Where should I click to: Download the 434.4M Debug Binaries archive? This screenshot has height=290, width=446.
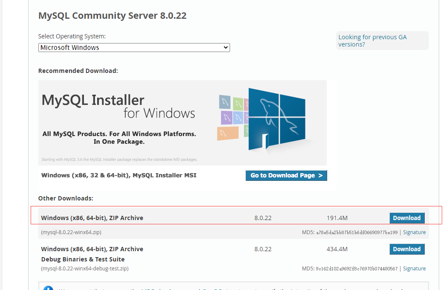407,249
